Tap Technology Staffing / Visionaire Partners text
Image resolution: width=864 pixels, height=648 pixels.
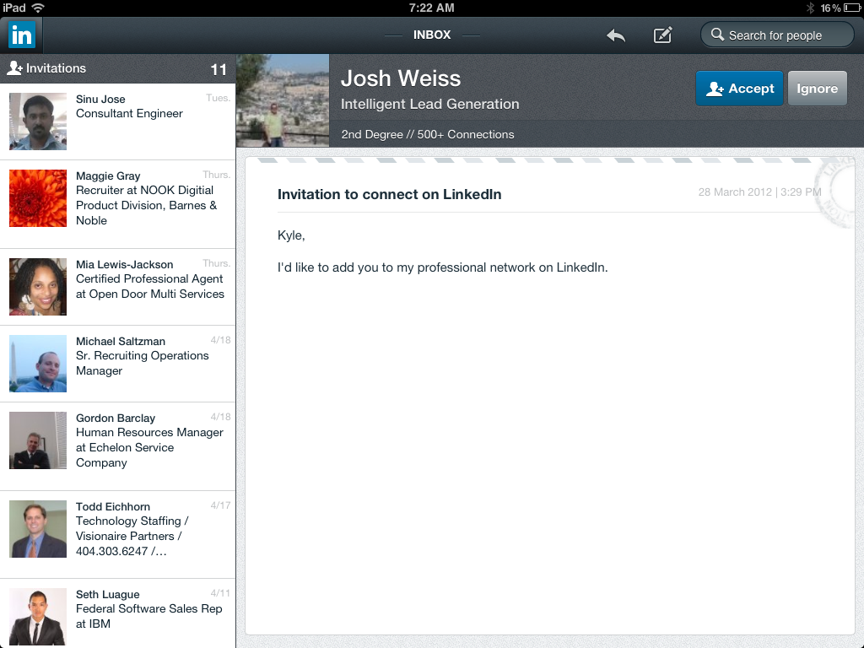click(132, 536)
